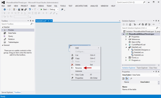The width and height of the screenshot is (161, 98).
Task: Collapse the DataSet1.xsd node
Action: [x=126, y=47]
